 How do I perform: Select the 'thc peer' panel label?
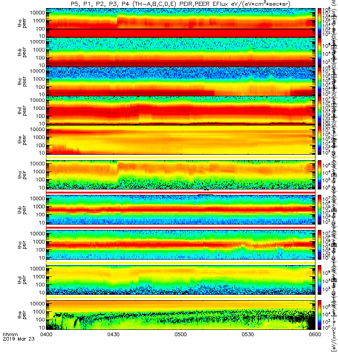tap(22, 82)
